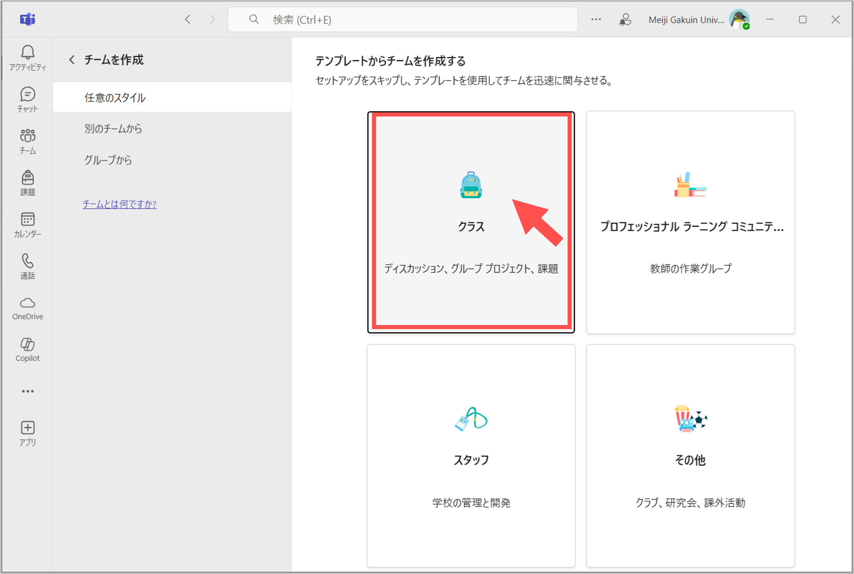Choose the クラス team template card
This screenshot has width=854, height=574.
pos(471,222)
